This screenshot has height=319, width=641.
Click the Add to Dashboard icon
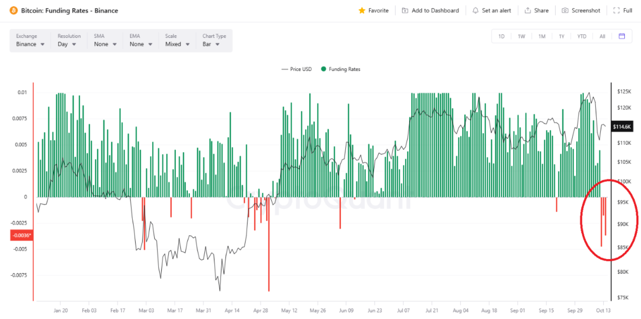[405, 10]
